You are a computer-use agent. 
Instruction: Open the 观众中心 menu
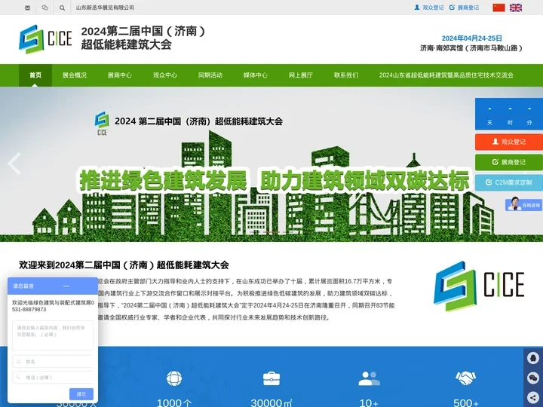coord(165,75)
